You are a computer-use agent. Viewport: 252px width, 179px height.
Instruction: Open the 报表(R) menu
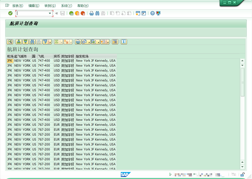pos(18,6)
